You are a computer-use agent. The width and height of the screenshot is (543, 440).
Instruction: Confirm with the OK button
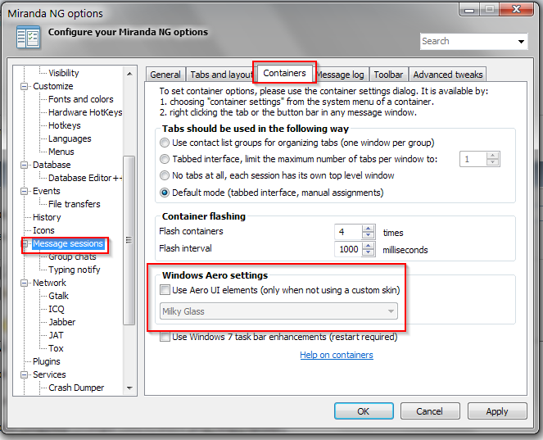click(364, 411)
